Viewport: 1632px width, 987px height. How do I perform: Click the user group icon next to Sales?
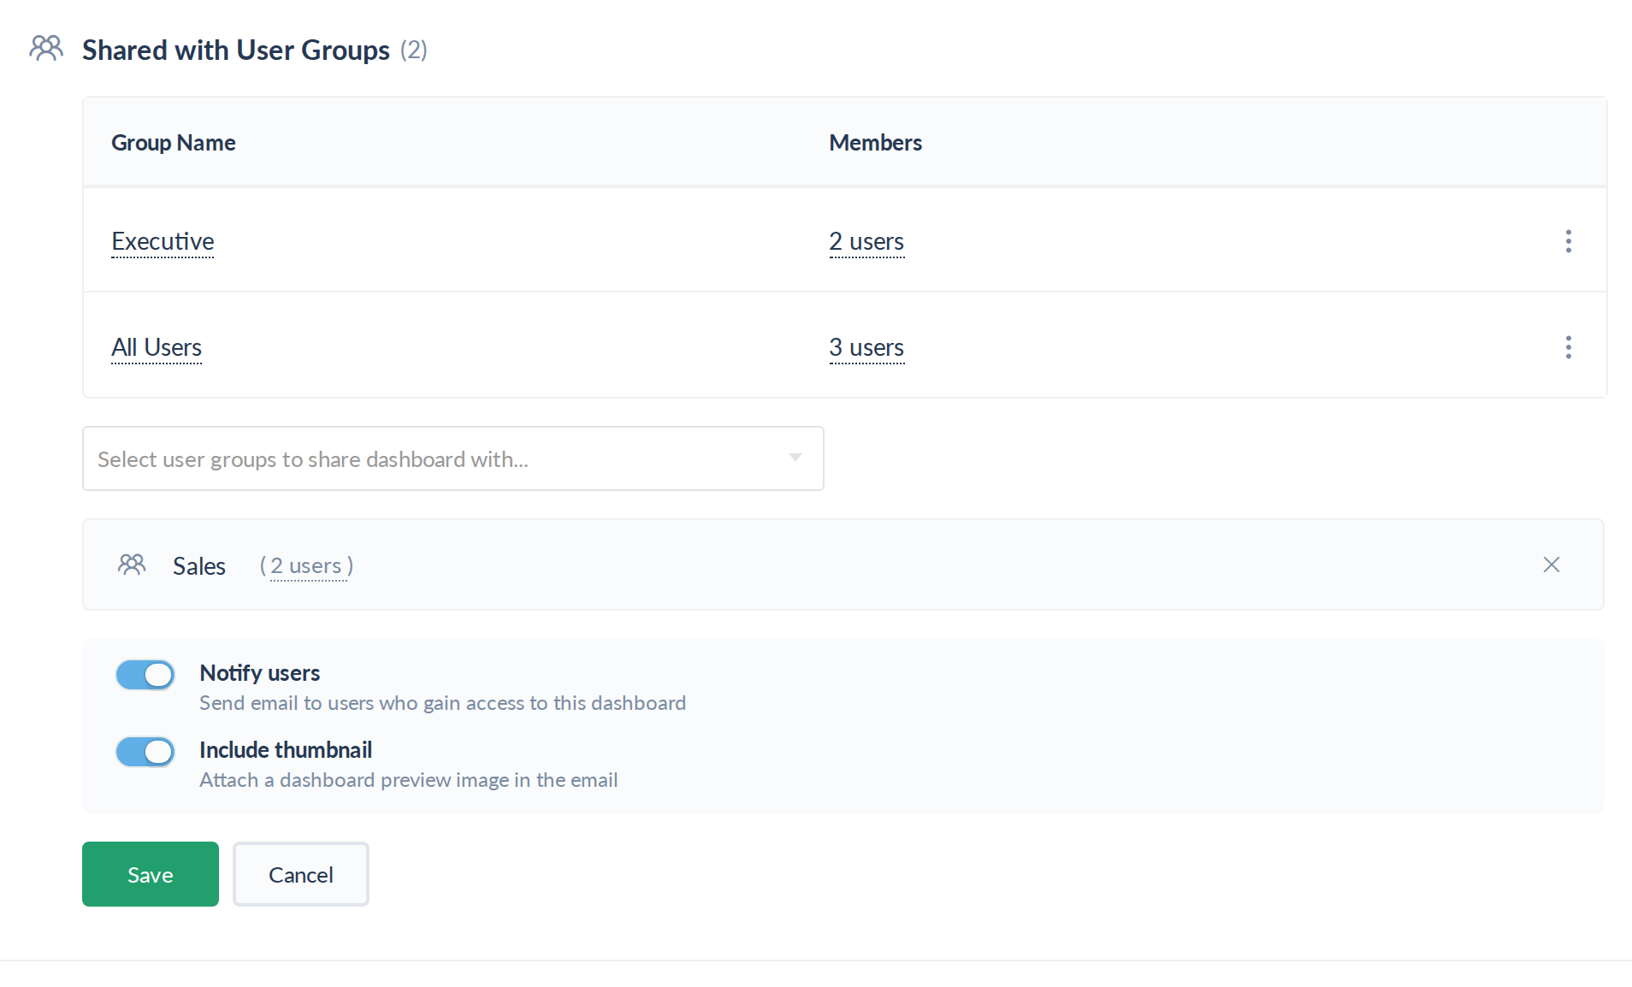tap(132, 564)
